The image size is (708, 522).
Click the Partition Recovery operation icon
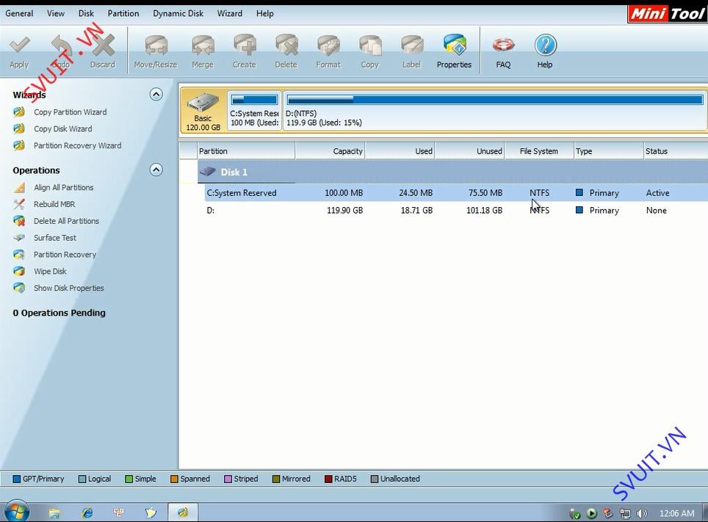pyautogui.click(x=19, y=254)
